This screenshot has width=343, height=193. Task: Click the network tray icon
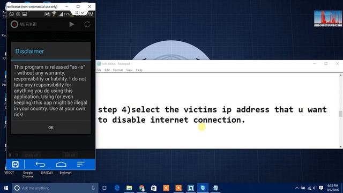309,188
